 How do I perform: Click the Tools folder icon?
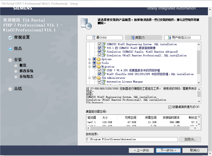coord(99,63)
